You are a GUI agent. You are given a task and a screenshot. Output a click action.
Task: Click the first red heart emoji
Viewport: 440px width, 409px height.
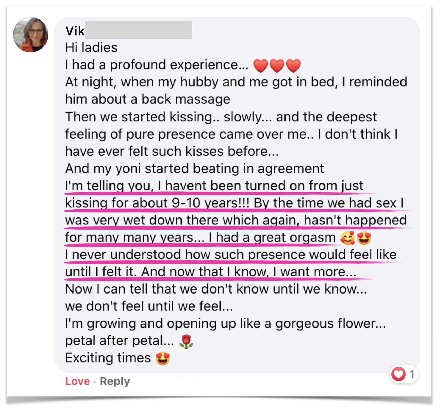coord(261,65)
